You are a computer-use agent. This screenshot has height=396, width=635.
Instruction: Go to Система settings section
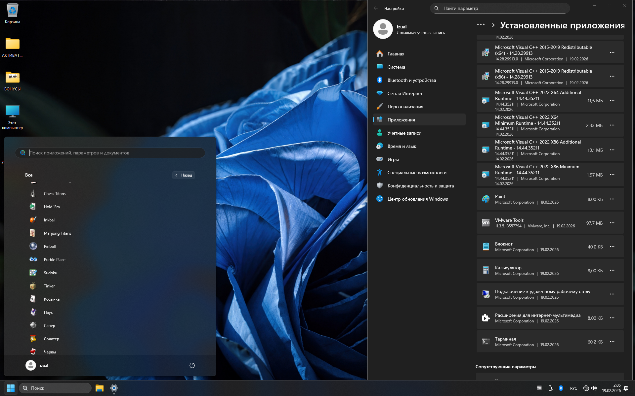(396, 67)
